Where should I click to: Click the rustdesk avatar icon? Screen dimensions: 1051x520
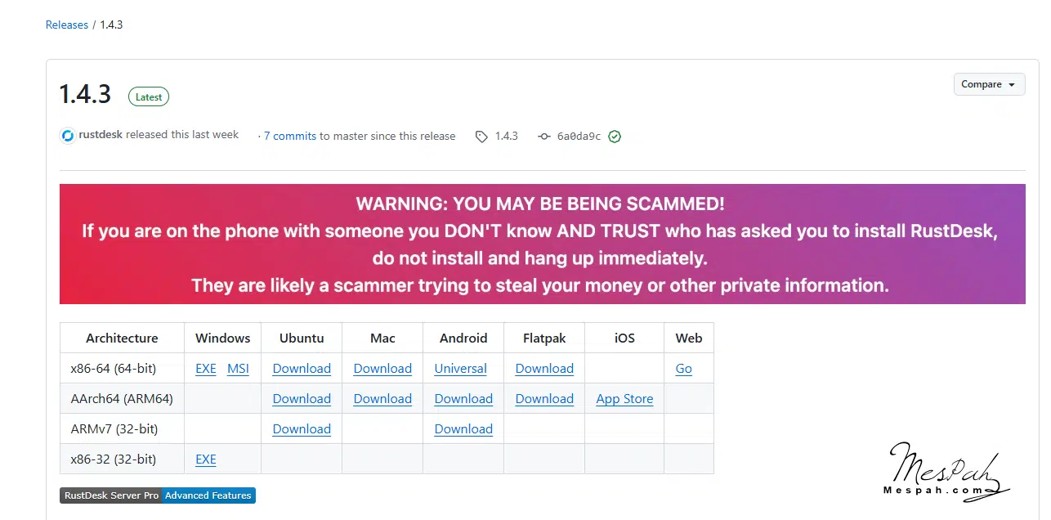(68, 136)
